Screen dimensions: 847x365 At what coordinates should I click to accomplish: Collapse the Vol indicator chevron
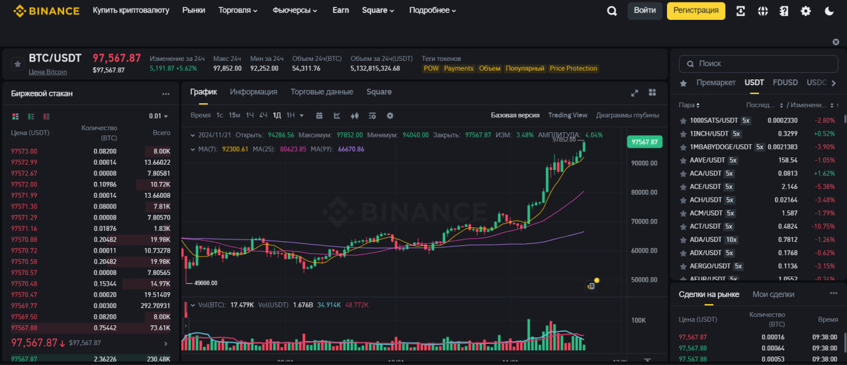pyautogui.click(x=193, y=305)
